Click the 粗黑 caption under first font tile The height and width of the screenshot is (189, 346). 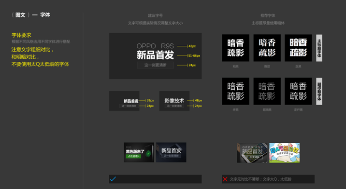click(235, 67)
